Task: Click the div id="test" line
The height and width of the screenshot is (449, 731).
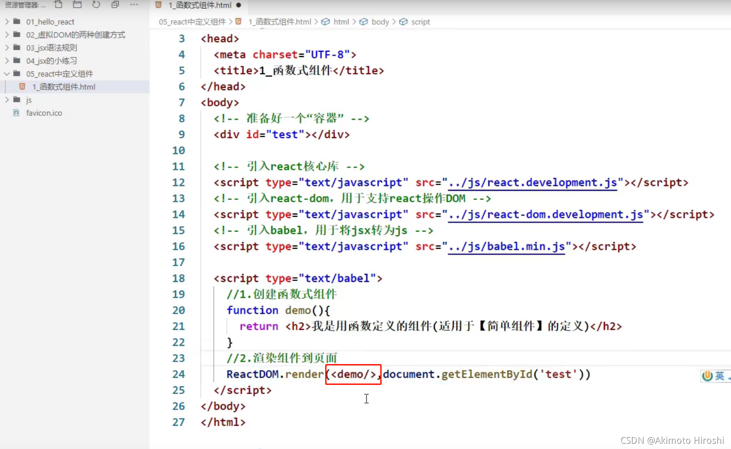Action: pyautogui.click(x=281, y=135)
